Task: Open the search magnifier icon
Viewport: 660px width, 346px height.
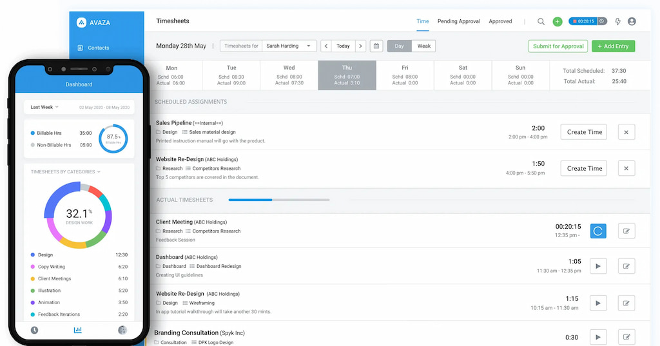Action: [541, 21]
